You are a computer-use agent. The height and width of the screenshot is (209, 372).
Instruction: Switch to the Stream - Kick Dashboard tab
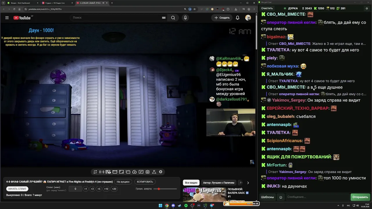coord(23,3)
